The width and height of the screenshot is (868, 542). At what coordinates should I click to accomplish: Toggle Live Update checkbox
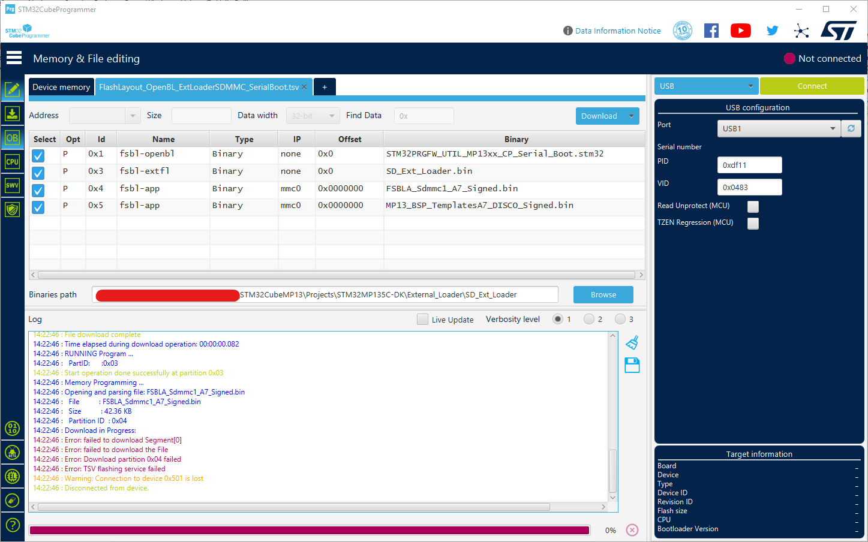[422, 320]
